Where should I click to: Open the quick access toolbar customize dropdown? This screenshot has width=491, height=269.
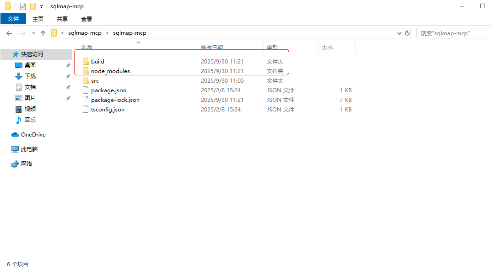click(x=41, y=7)
